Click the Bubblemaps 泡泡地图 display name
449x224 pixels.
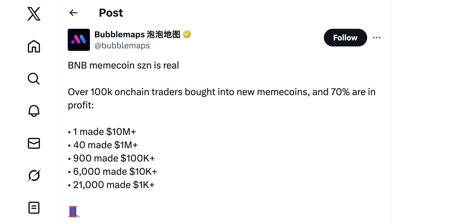click(137, 34)
